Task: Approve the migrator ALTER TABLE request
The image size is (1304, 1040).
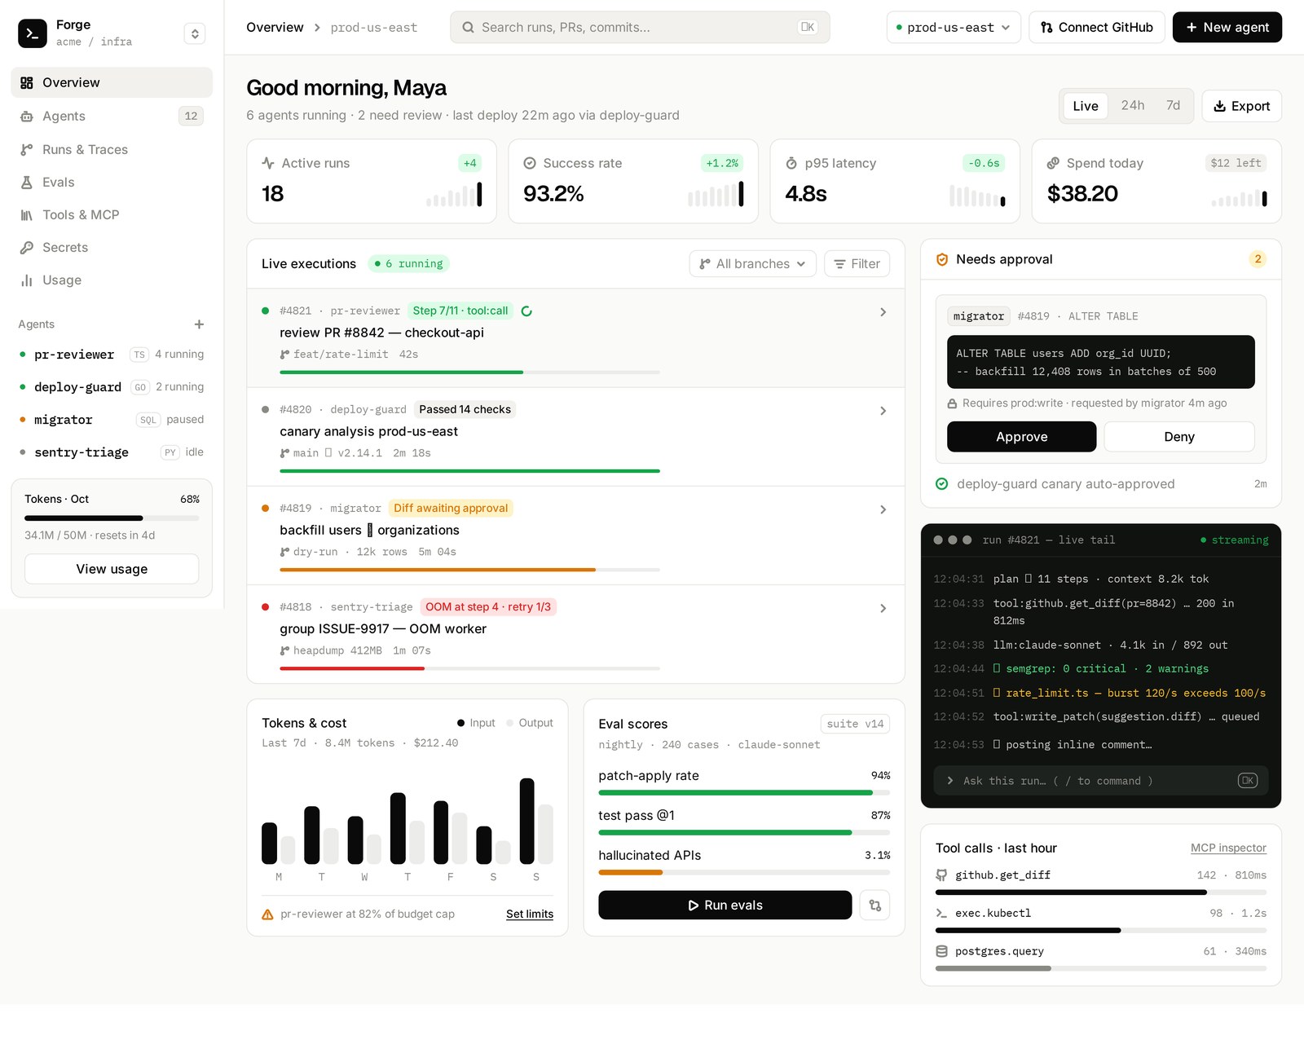Action: coord(1021,437)
